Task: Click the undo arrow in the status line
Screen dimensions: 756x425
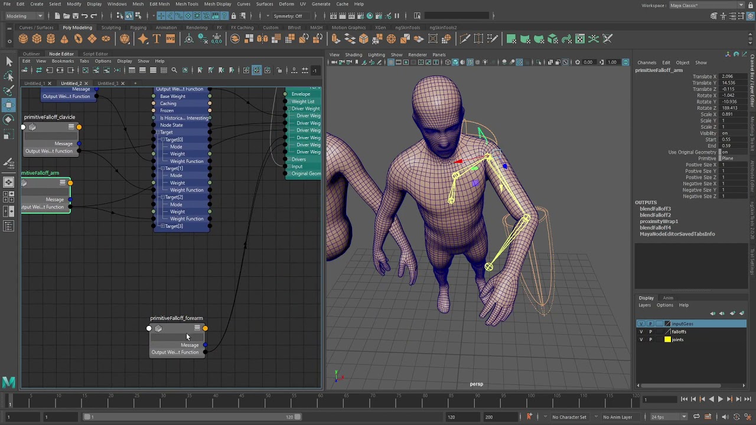Action: 85,16
